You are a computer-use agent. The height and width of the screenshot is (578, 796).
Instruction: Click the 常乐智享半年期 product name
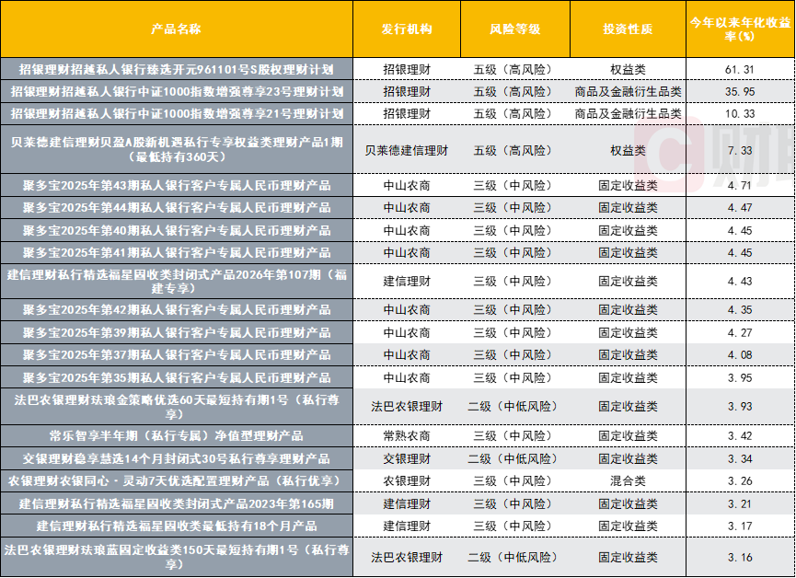click(x=176, y=435)
